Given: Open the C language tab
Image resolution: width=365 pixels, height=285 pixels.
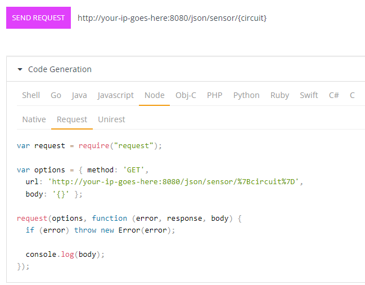Looking at the screenshot, I should coord(352,95).
